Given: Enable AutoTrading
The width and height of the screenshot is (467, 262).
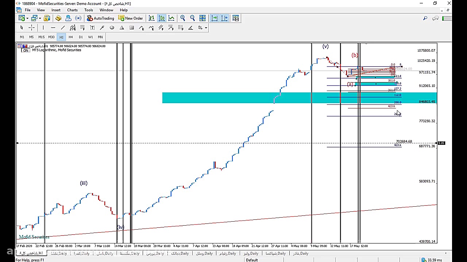Looking at the screenshot, I should click(x=100, y=18).
